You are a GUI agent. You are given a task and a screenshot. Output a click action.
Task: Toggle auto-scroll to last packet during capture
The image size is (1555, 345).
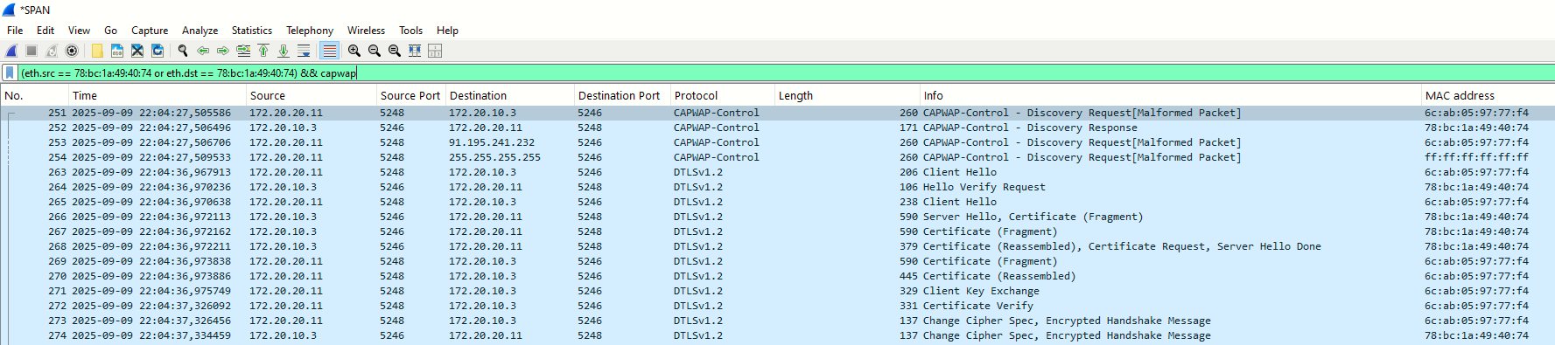[x=304, y=51]
